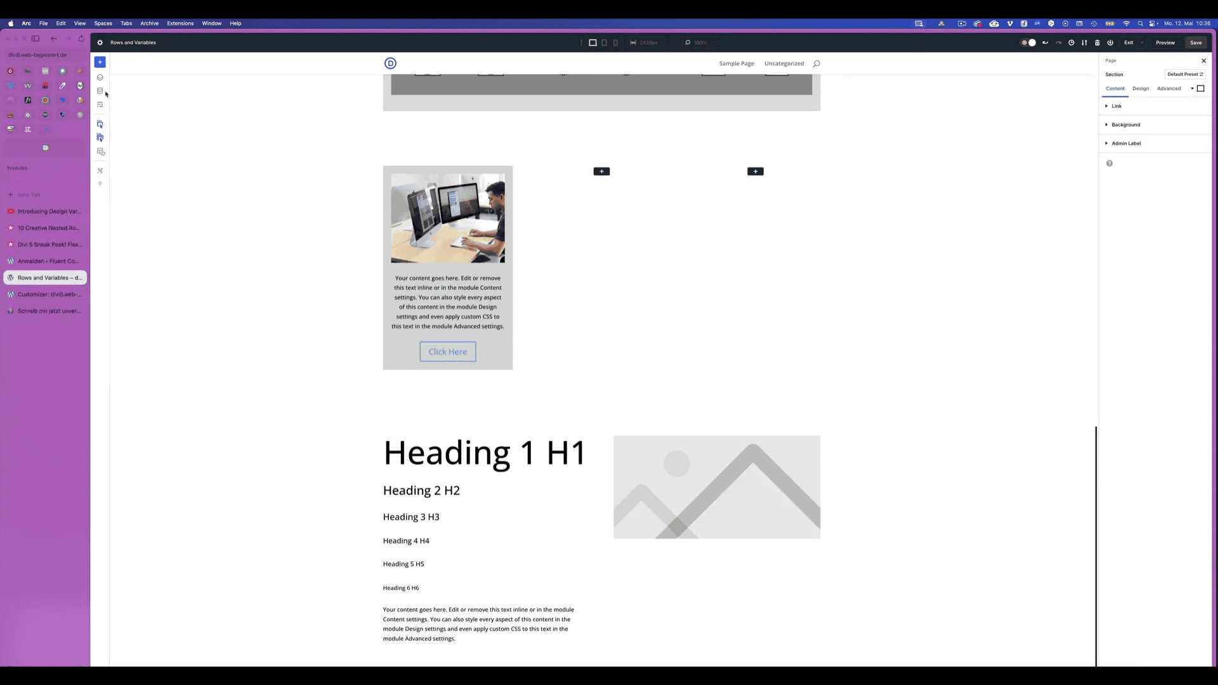Screen dimensions: 1218x685
Task: Open the Sample Page nav link
Action: click(737, 63)
